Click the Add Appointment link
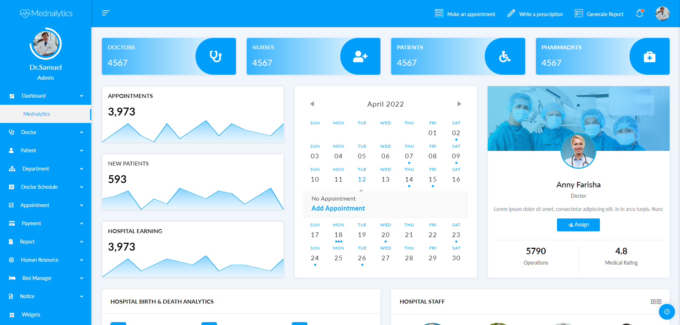Viewport: 680px width, 325px height. click(x=338, y=208)
